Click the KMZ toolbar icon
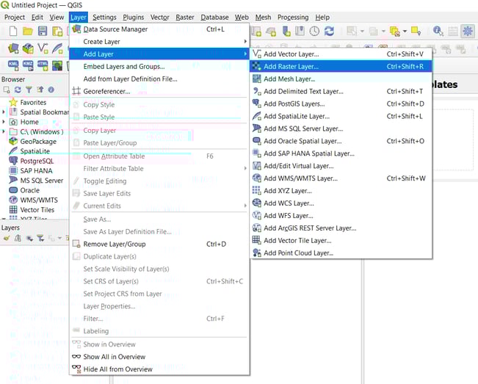478x384 pixels. (28, 65)
